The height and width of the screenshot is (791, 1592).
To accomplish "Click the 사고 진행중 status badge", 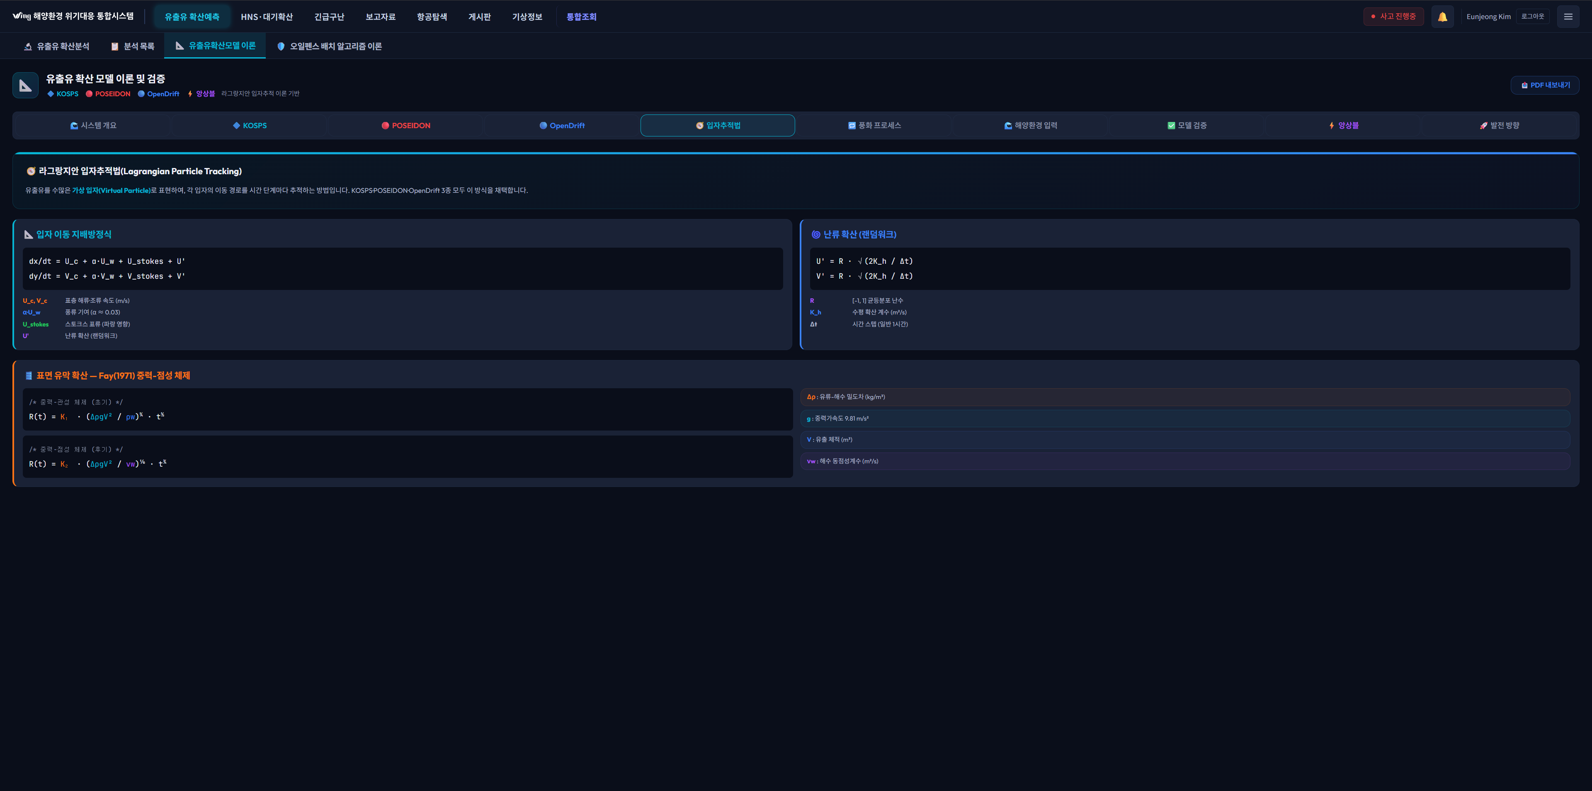I will pos(1393,17).
